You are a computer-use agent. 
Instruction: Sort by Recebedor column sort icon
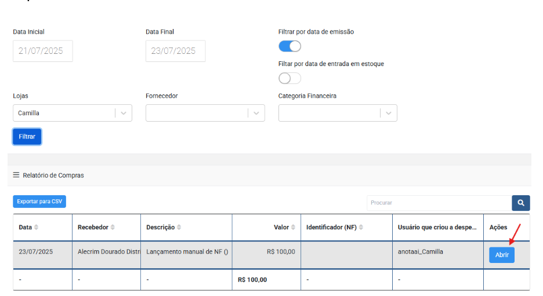113,228
